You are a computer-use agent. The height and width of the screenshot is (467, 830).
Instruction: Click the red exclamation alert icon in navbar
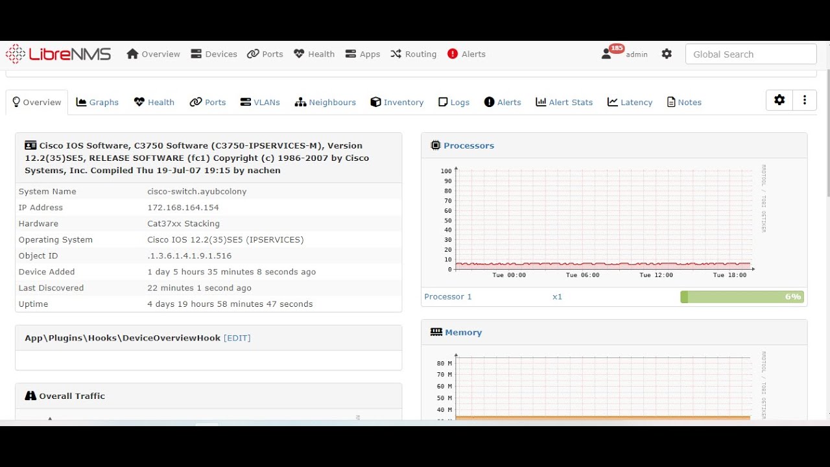453,54
